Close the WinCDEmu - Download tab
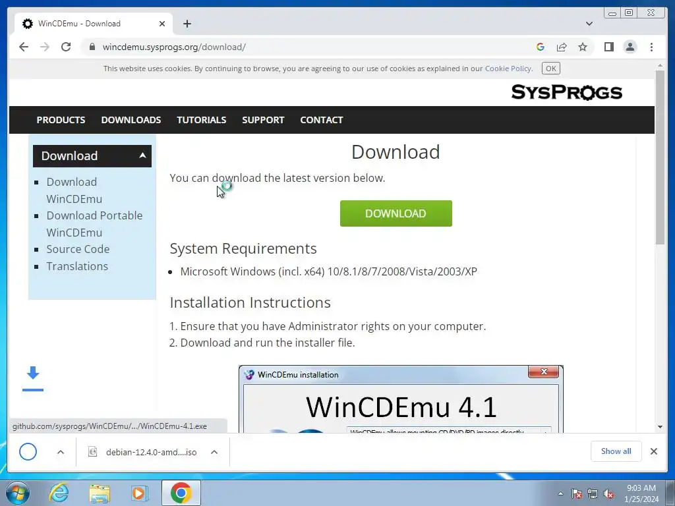The width and height of the screenshot is (675, 506). coord(162,24)
